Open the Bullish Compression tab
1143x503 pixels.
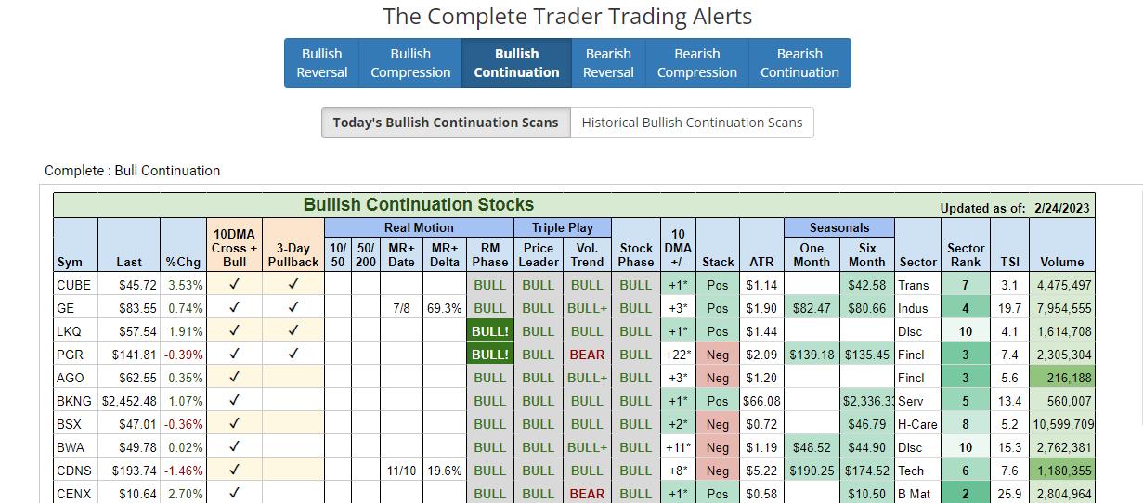click(410, 63)
